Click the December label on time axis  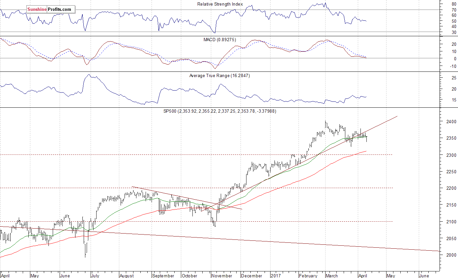252,276
